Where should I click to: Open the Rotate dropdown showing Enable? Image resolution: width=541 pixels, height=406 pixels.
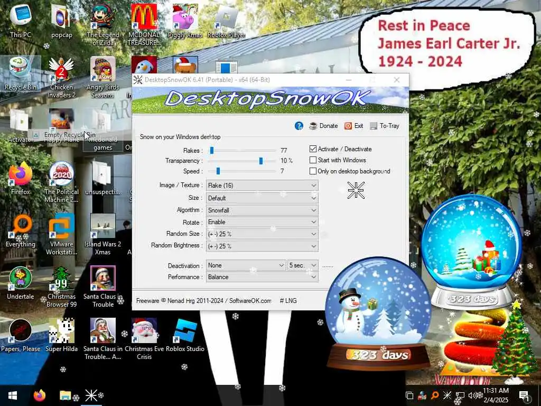pos(262,222)
